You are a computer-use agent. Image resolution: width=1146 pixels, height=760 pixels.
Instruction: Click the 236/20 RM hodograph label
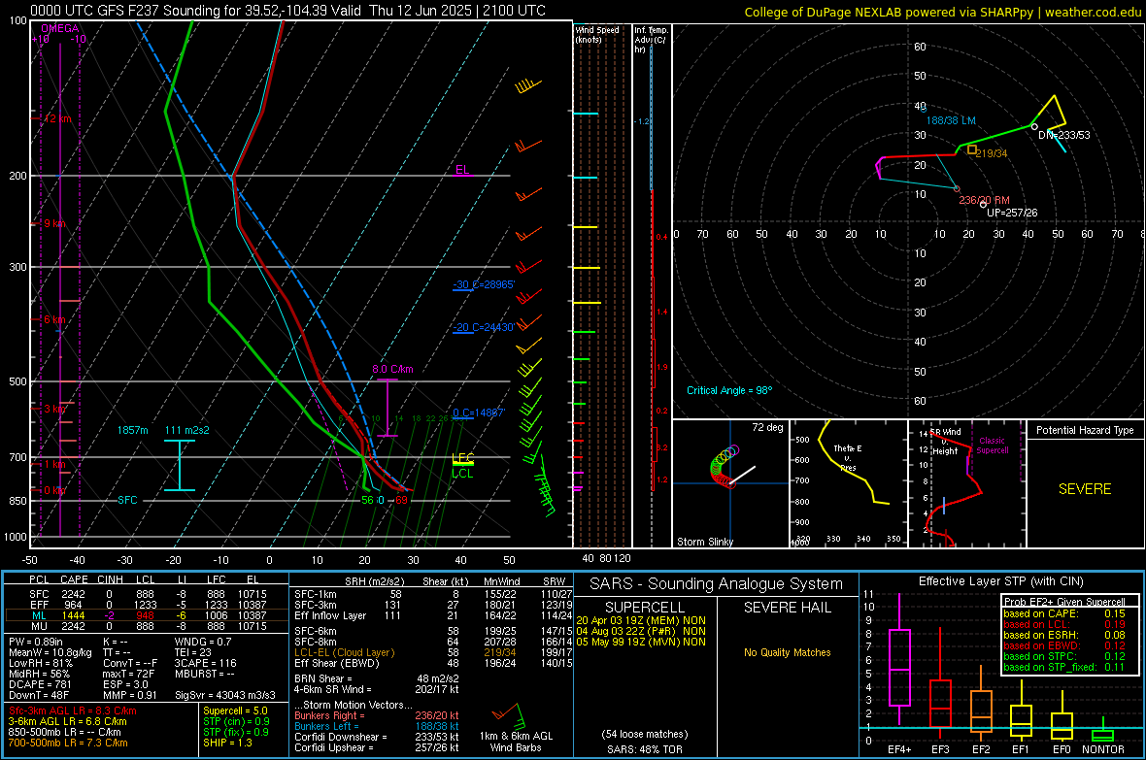coord(985,200)
